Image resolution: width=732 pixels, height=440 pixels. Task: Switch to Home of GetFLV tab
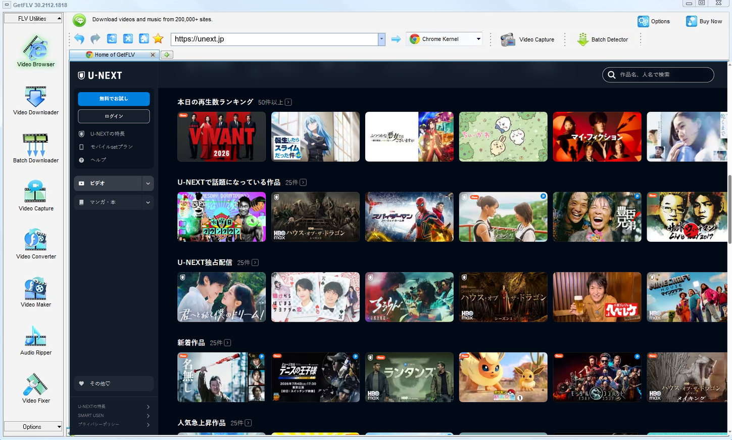[x=115, y=55]
